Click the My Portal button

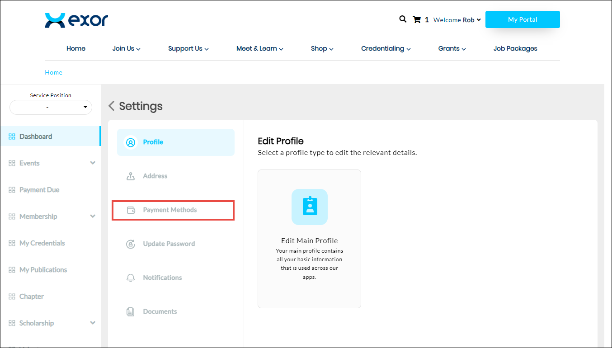523,19
